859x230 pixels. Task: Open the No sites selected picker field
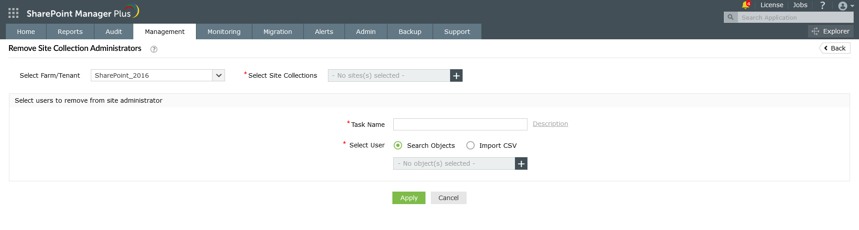[388, 75]
